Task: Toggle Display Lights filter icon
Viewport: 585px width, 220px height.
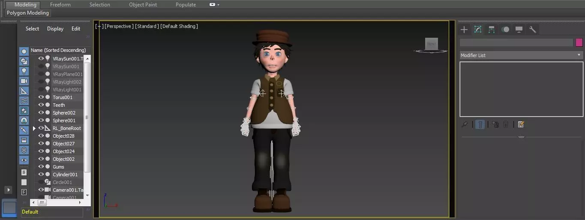Action: tap(24, 71)
